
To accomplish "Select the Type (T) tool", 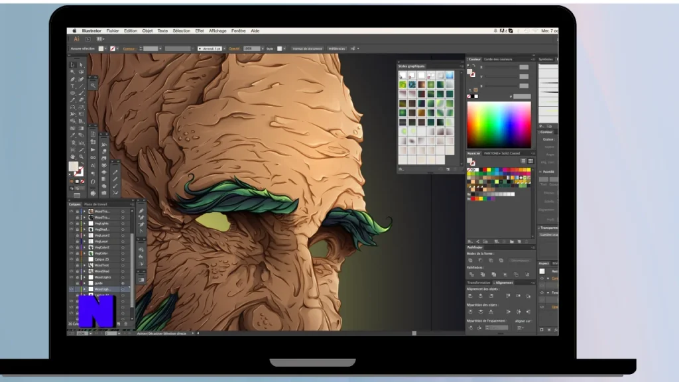I will click(73, 86).
